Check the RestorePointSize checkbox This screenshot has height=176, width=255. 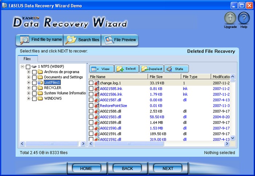[x=91, y=106]
